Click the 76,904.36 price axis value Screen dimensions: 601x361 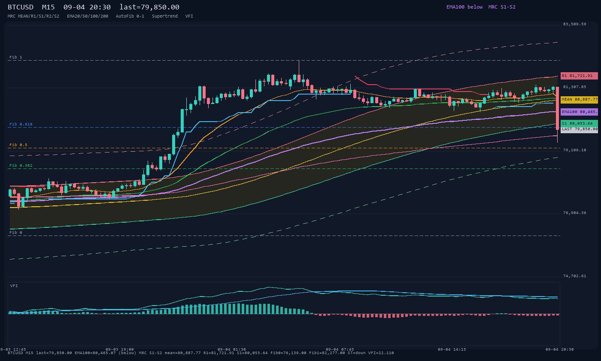point(574,213)
